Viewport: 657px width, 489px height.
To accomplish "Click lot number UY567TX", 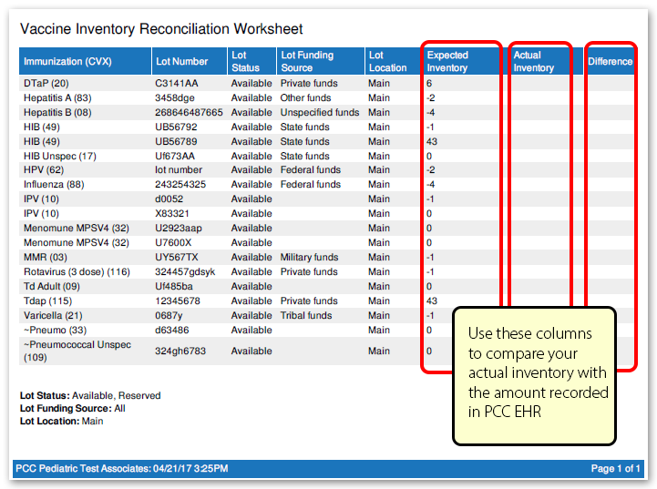I will 177,258.
